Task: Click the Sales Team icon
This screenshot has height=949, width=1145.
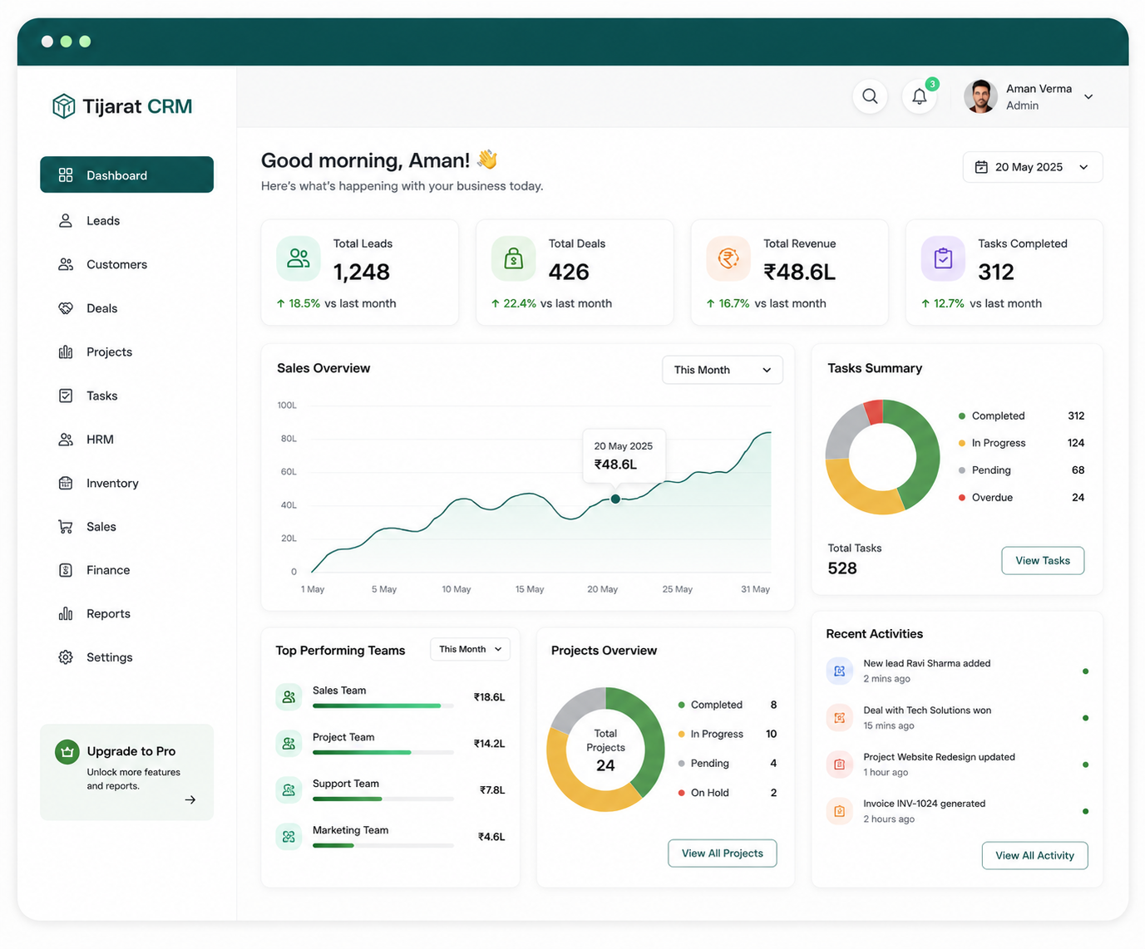Action: [289, 697]
